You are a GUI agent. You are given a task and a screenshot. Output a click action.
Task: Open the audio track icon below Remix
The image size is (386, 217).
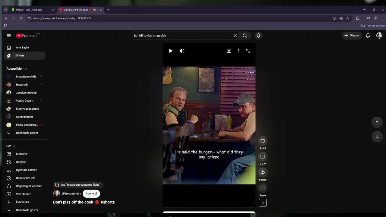click(x=263, y=203)
